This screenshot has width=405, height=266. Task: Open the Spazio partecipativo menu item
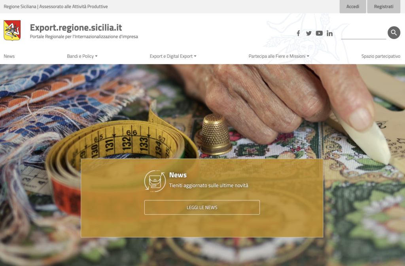tap(381, 56)
